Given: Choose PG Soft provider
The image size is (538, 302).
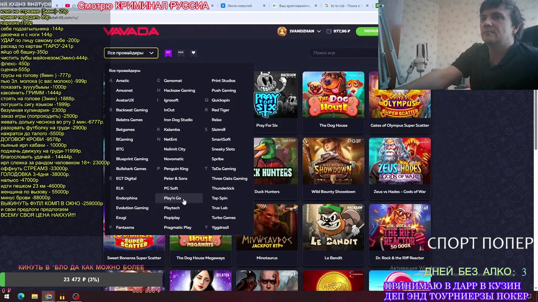Looking at the screenshot, I should tap(171, 188).
